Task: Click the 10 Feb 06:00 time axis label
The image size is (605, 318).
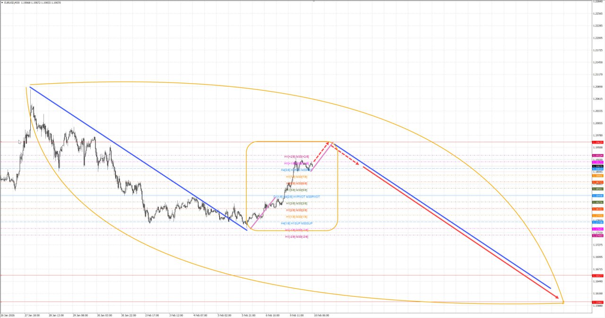Action: click(321, 315)
